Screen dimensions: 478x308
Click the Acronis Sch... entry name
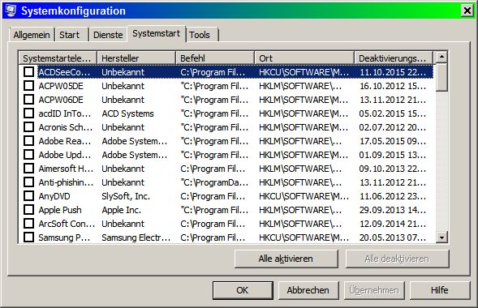pyautogui.click(x=66, y=127)
